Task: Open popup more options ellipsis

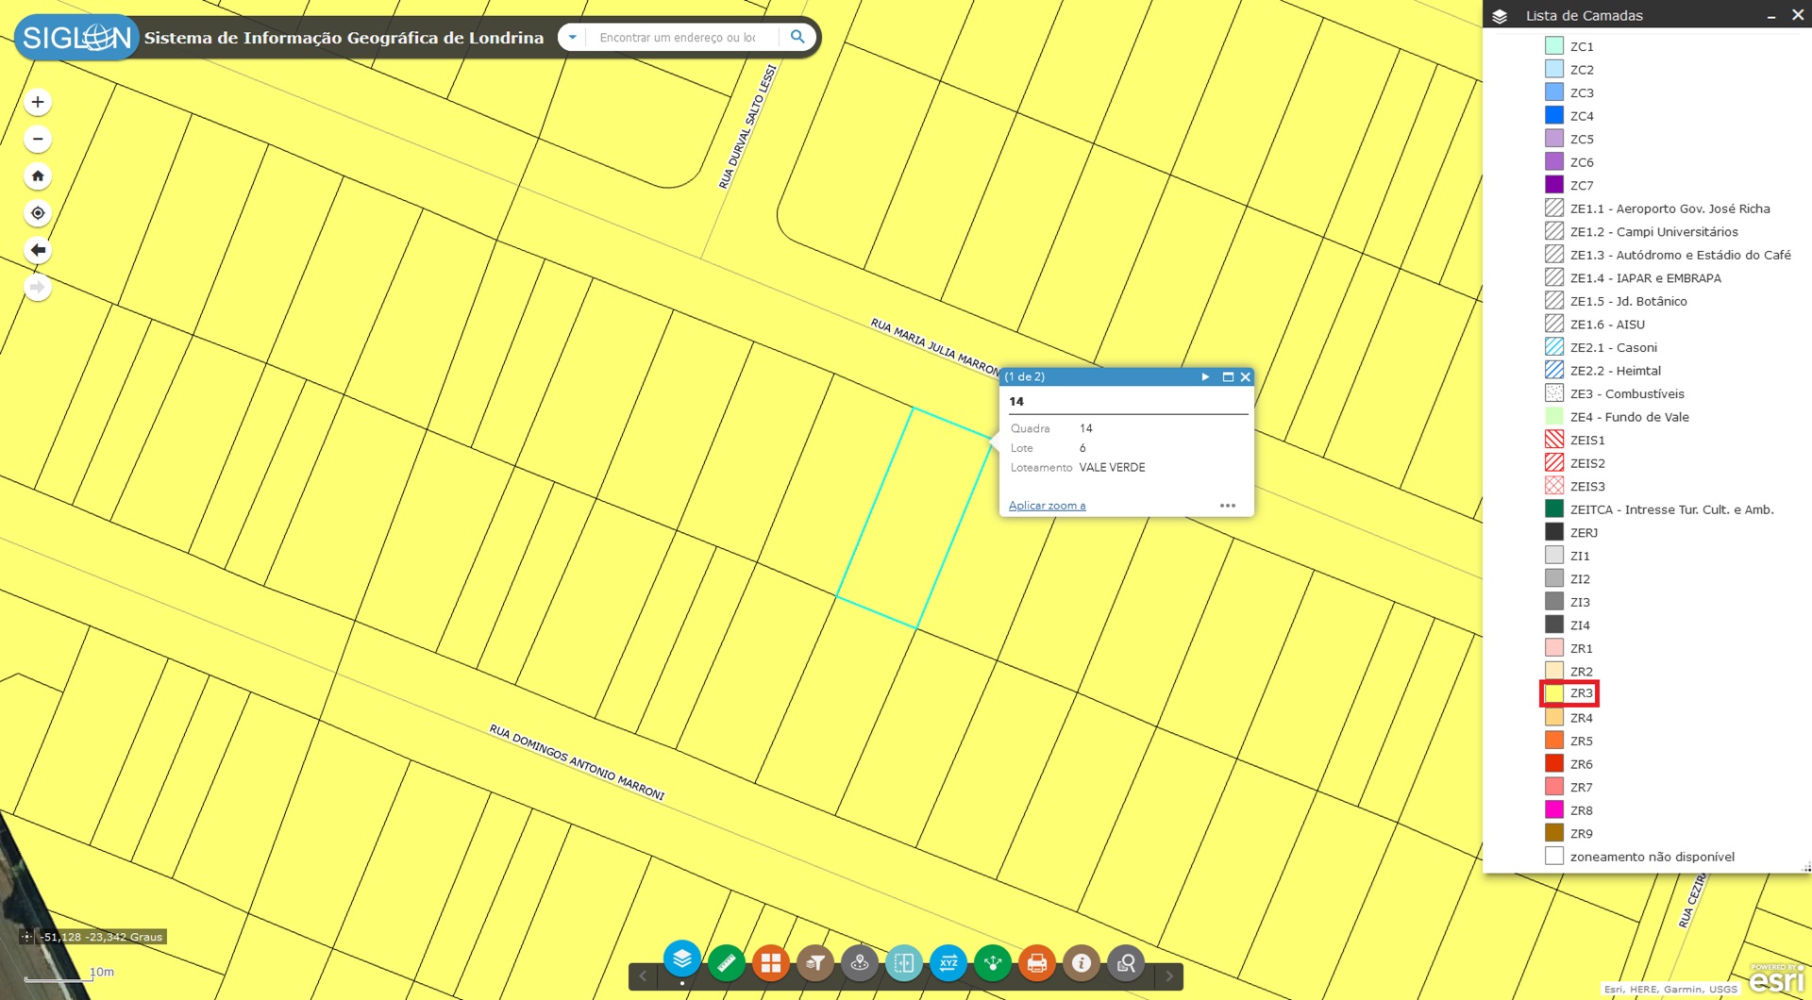Action: click(1227, 506)
